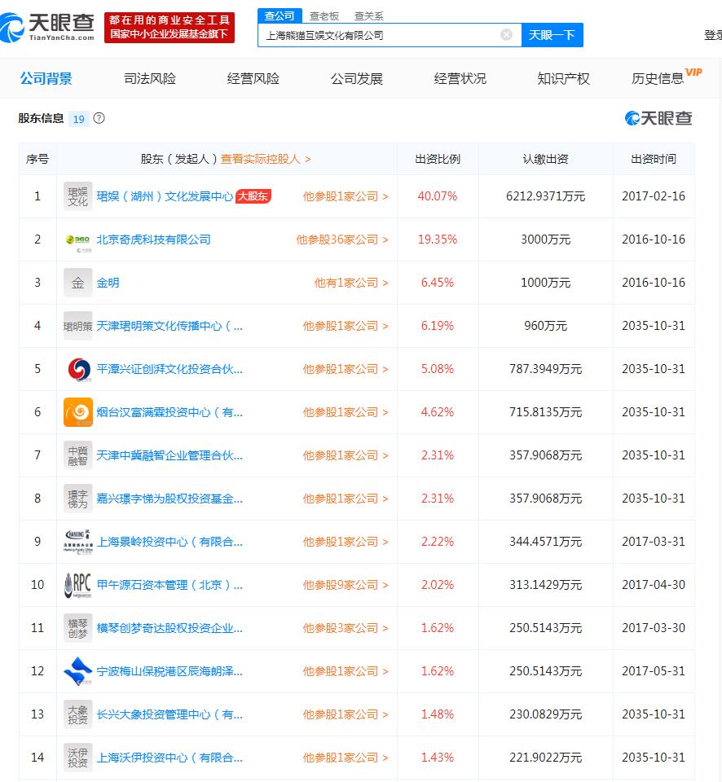Click the 璟宇悌为 logo in row 8
This screenshot has width=722, height=782.
(x=78, y=499)
